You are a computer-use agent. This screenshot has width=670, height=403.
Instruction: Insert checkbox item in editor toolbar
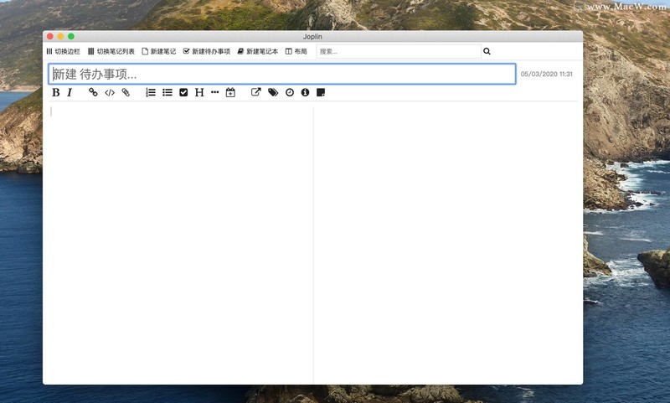point(183,92)
